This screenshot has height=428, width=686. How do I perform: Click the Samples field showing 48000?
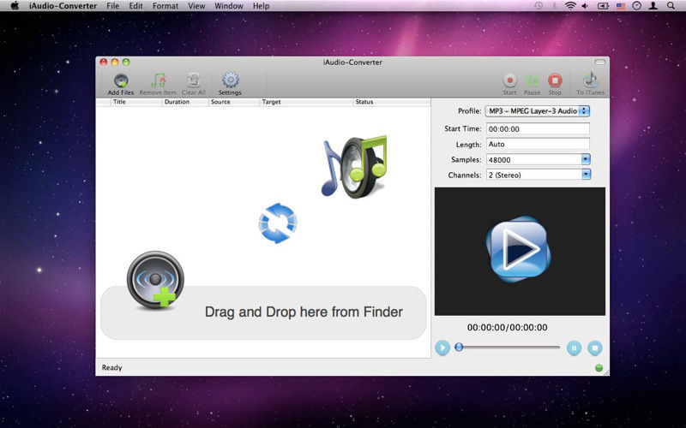tap(533, 159)
